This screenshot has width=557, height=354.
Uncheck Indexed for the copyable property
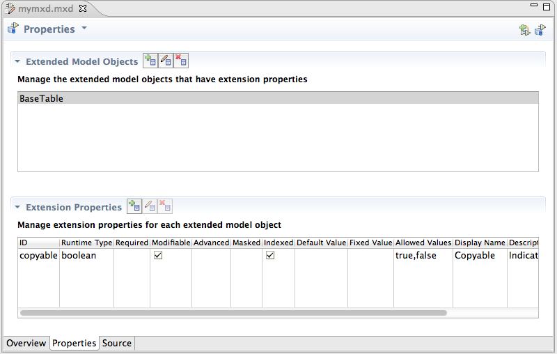tap(270, 256)
